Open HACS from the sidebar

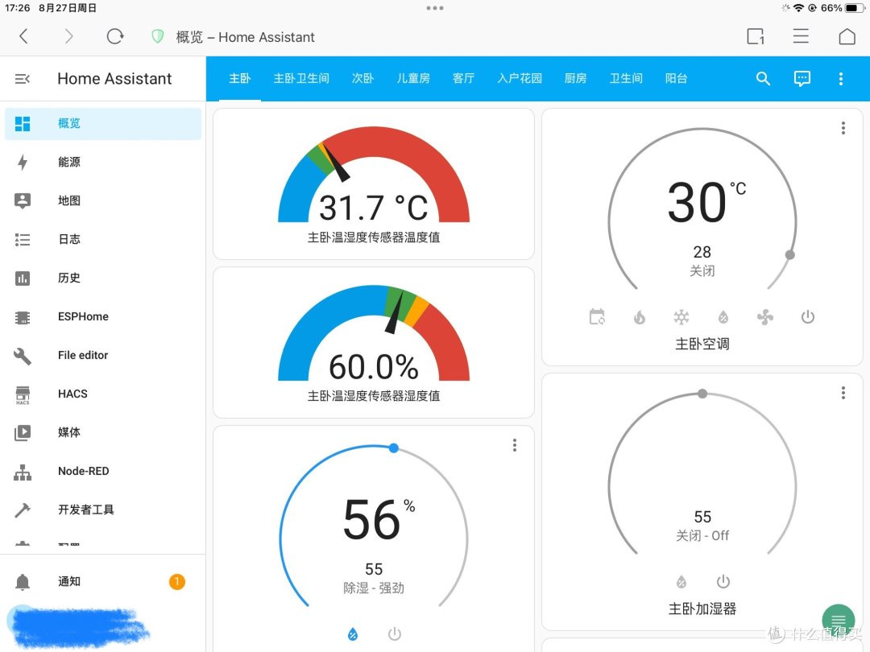(72, 394)
